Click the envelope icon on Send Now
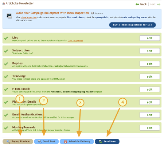164x146 pixels. [100, 141]
